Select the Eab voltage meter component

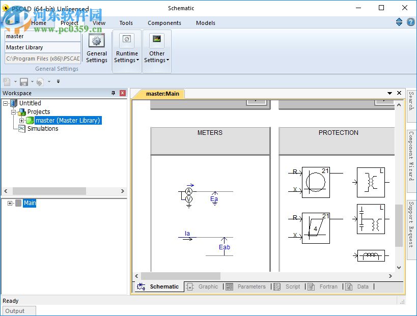point(224,247)
